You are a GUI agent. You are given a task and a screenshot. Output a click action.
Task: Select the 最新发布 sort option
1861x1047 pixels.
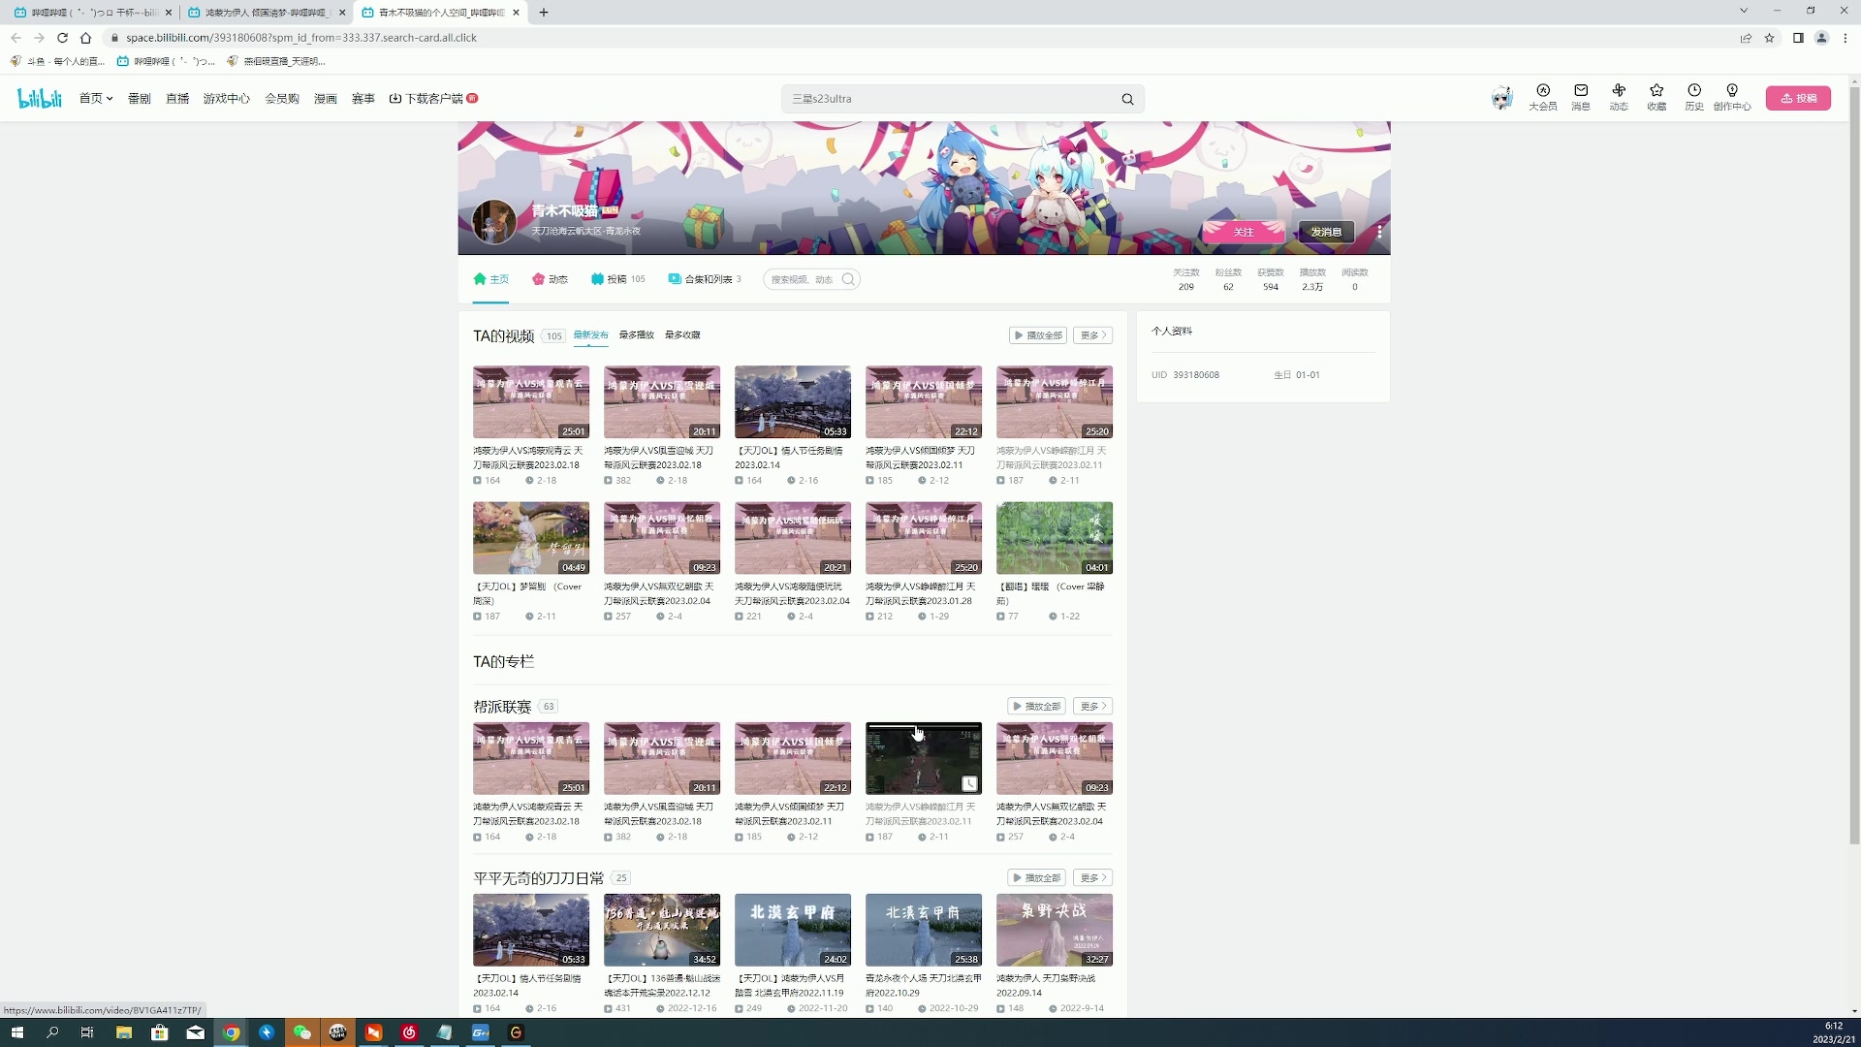(x=590, y=335)
